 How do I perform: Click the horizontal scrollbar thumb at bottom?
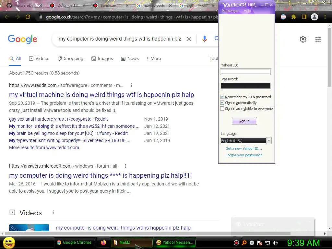click(148, 233)
